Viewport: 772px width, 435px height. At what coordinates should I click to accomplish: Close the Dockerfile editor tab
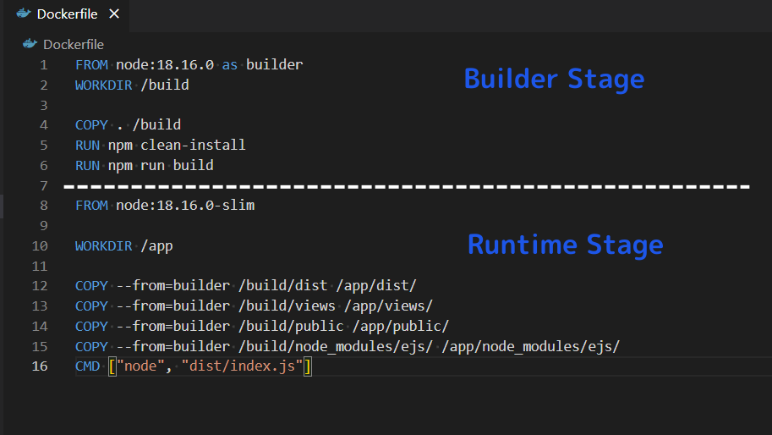point(114,14)
